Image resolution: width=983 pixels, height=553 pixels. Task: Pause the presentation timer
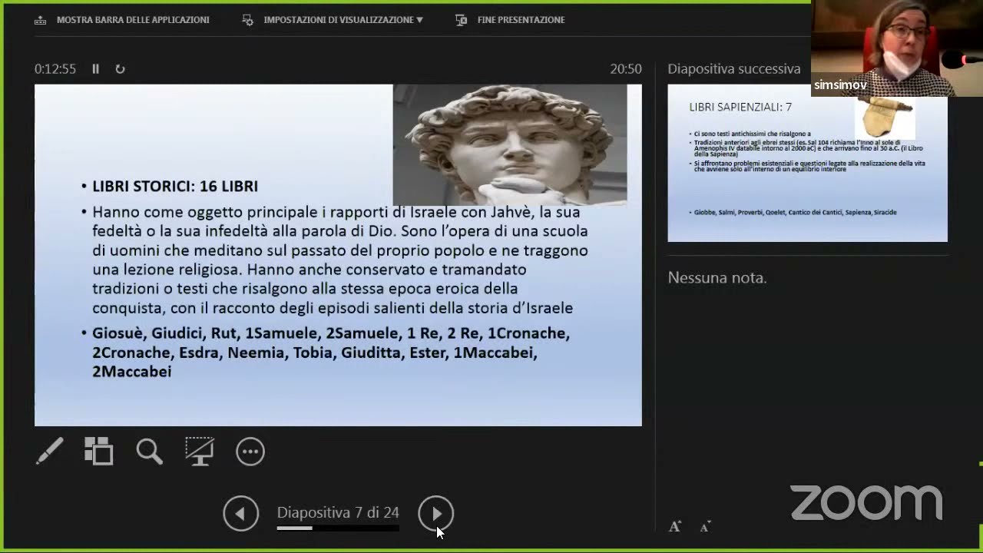click(x=95, y=69)
